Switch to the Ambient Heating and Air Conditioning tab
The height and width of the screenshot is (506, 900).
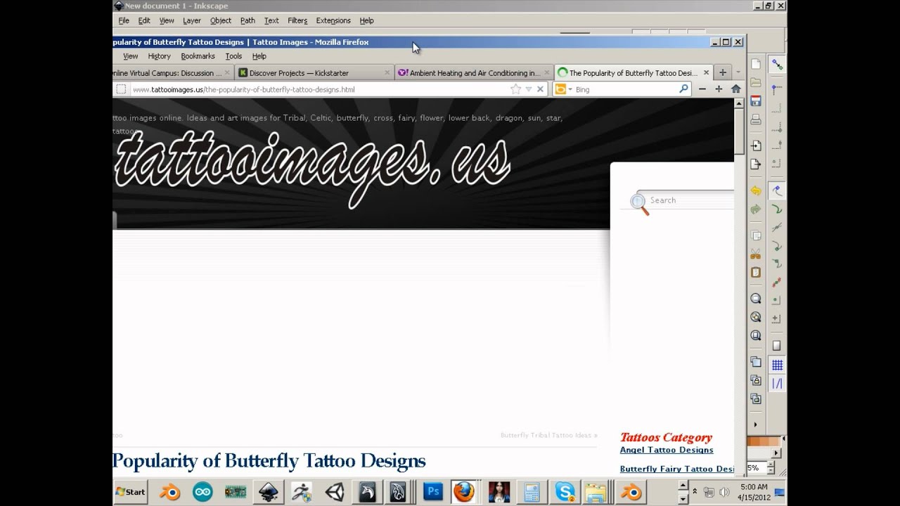(474, 72)
